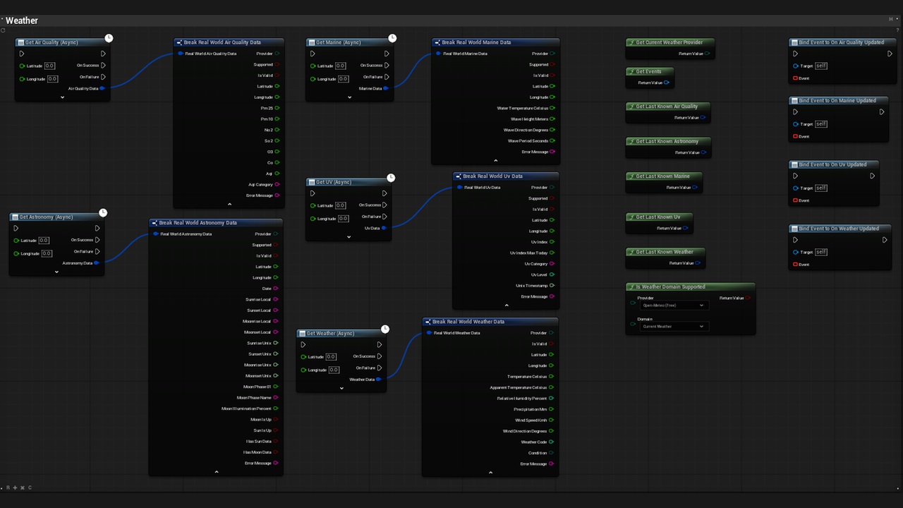Select the Get Current Weather Provider node title

(x=669, y=42)
